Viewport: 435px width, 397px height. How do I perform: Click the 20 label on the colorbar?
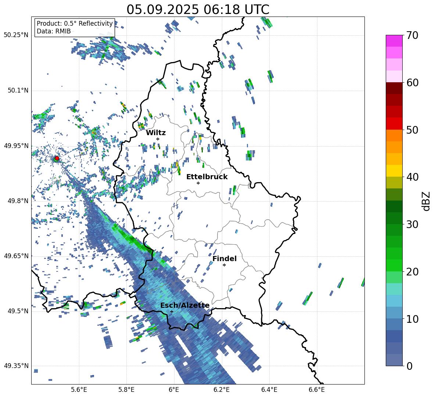click(412, 272)
